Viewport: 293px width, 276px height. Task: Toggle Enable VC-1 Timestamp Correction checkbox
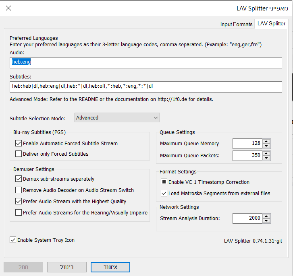point(164,182)
